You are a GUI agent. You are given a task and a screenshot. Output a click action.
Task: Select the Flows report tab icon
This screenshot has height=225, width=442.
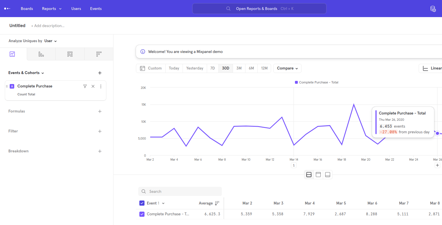point(70,54)
